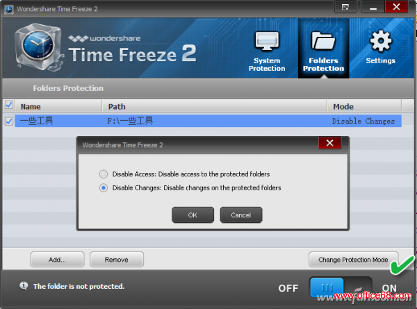417x309 pixels.
Task: Click OK in the dialog
Action: (x=193, y=215)
